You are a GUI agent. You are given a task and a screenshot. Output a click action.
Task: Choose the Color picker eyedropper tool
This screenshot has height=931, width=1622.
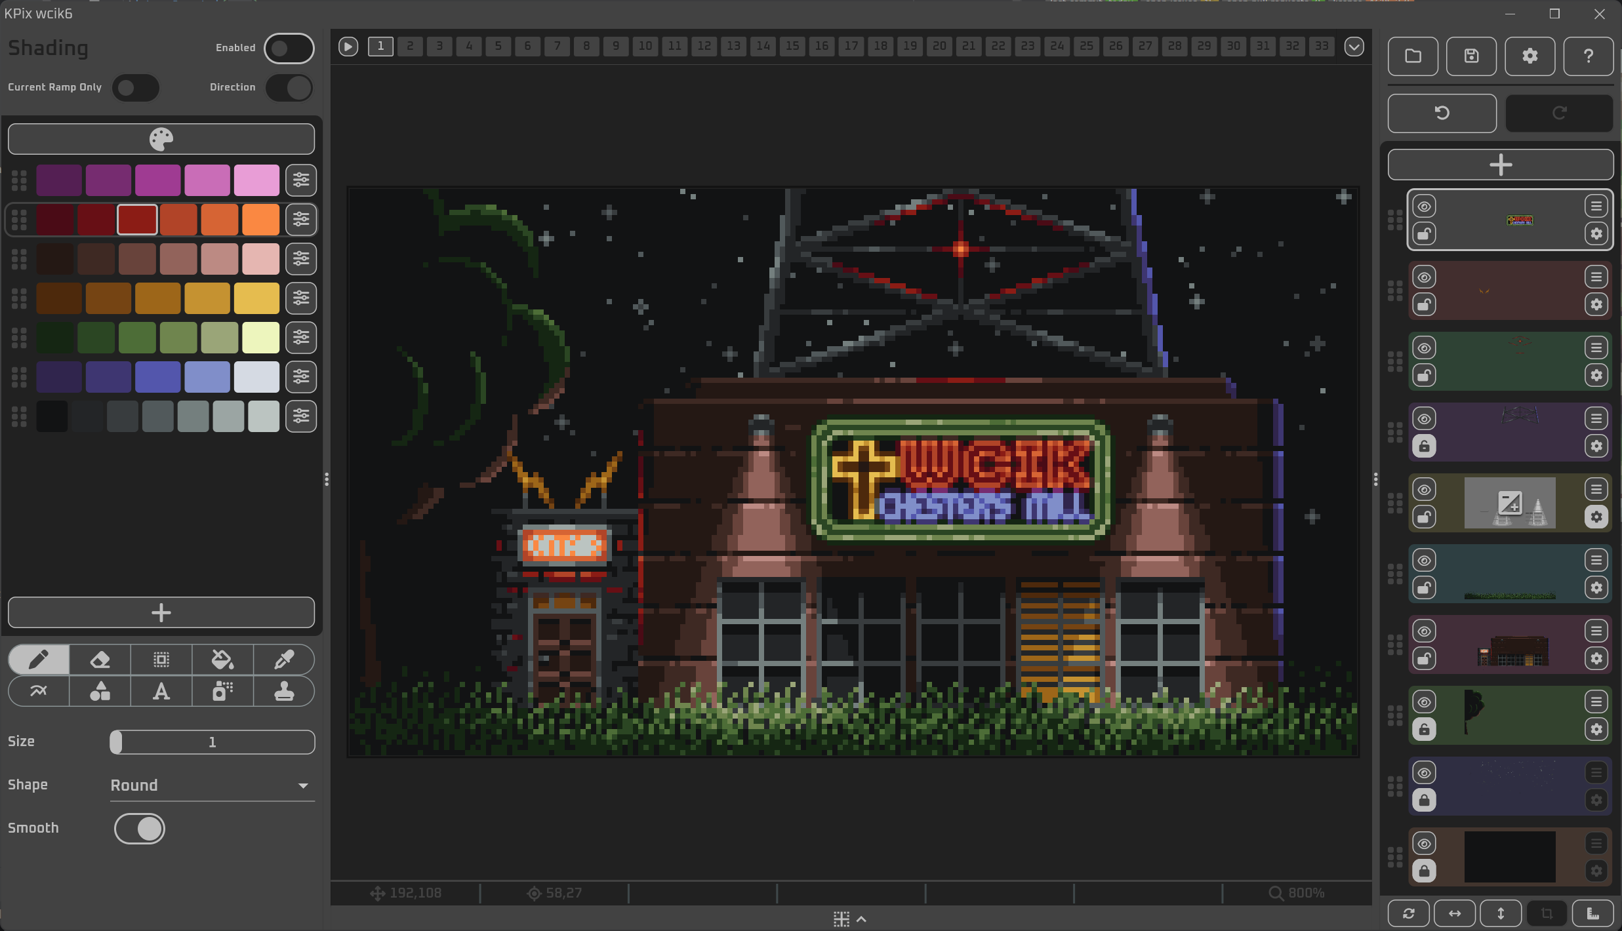coord(283,660)
